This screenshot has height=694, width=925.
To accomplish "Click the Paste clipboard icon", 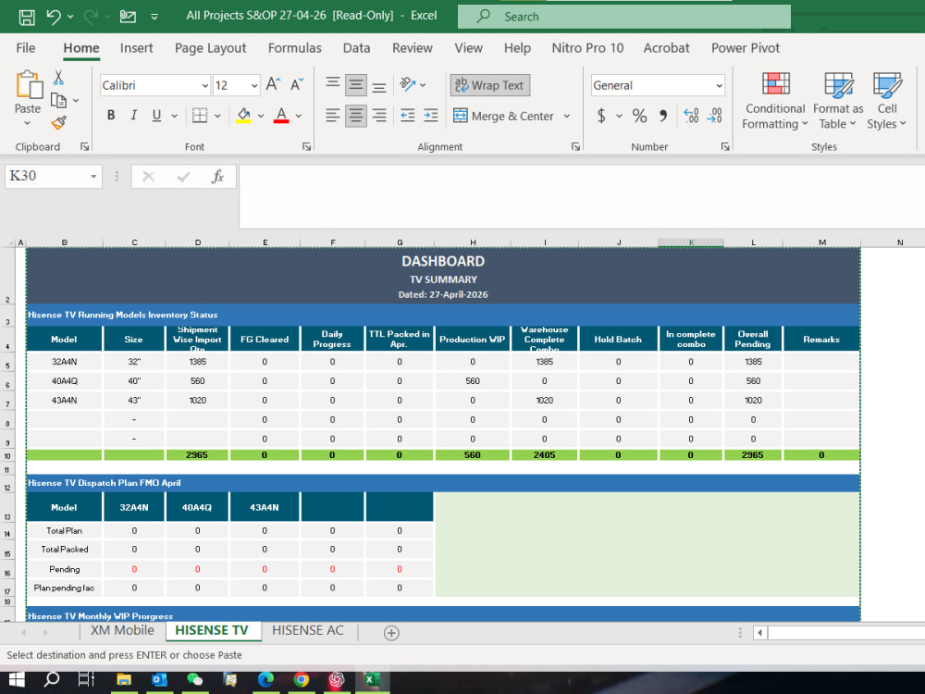I will click(29, 85).
